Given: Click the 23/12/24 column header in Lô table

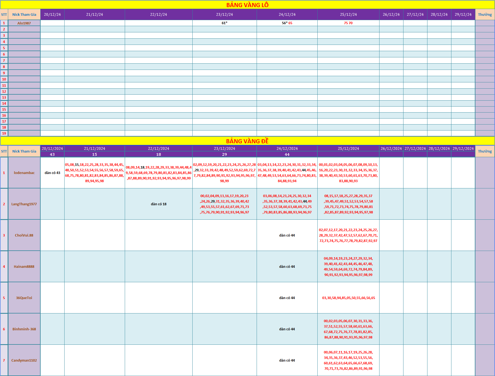Looking at the screenshot, I should 224,14.
